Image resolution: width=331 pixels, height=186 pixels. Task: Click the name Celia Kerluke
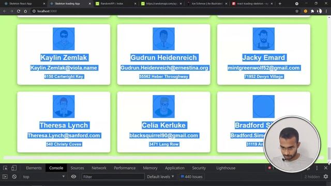(x=163, y=125)
